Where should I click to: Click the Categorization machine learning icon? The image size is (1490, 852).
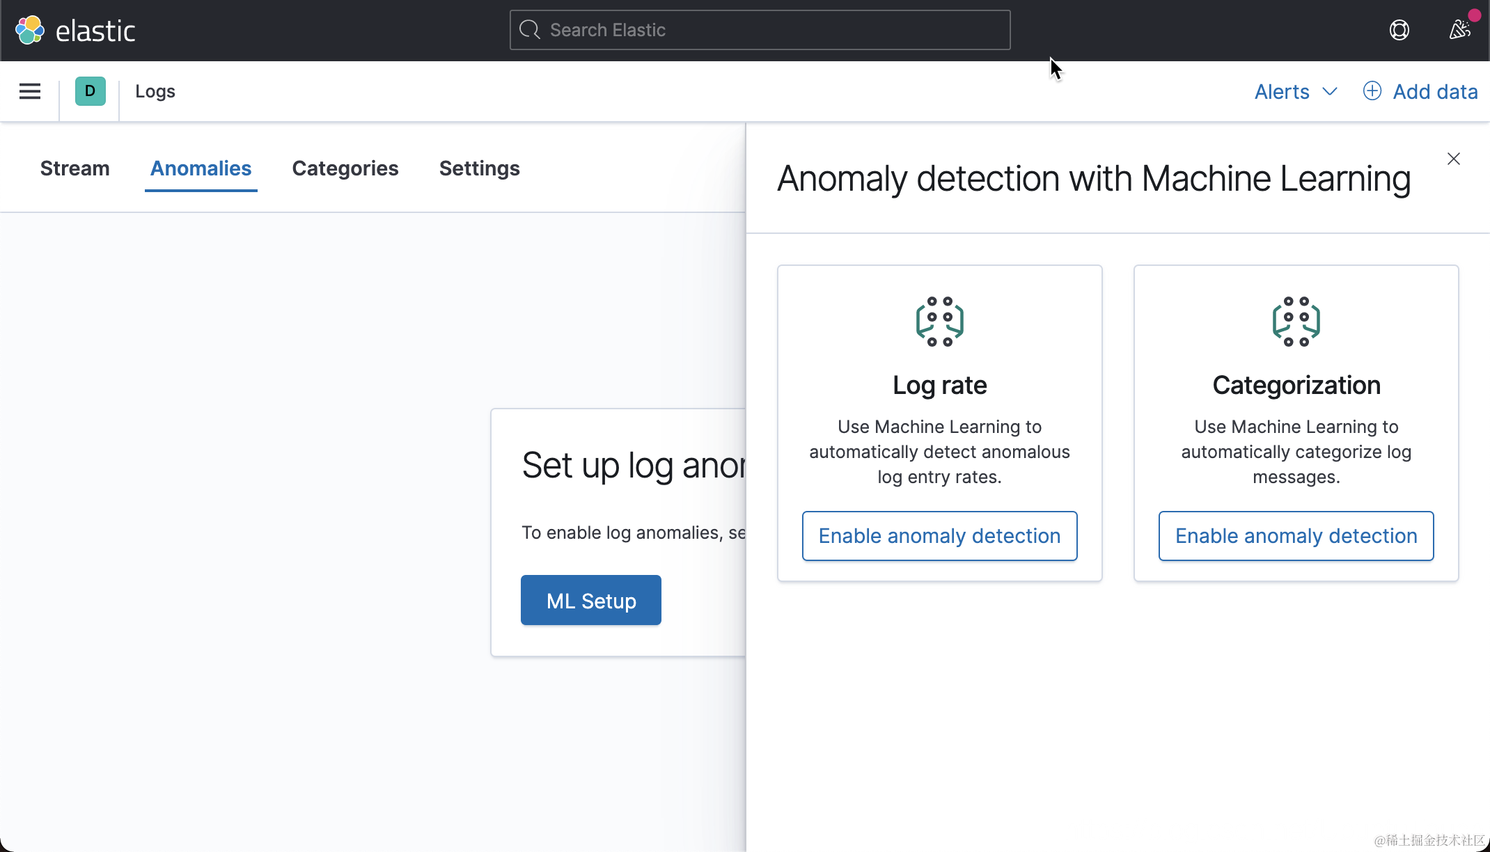(1296, 321)
